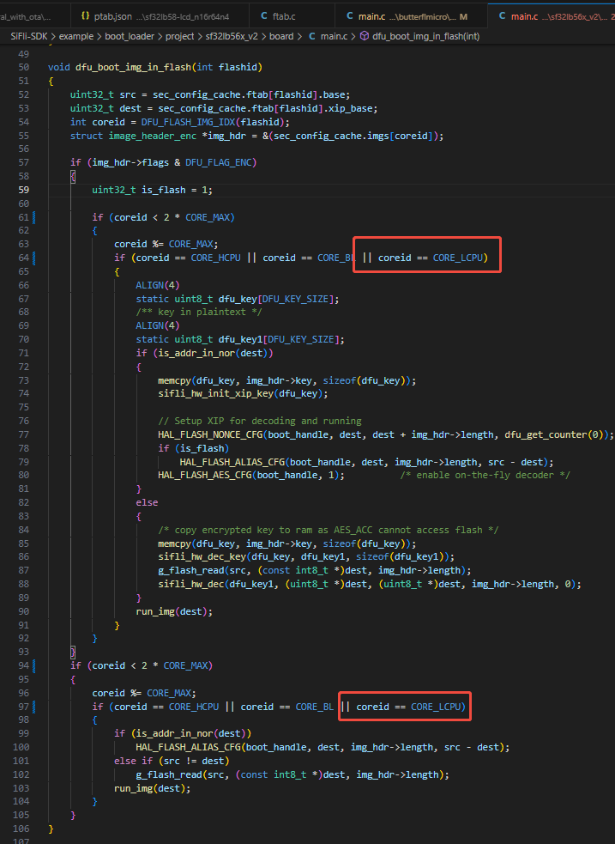Click the example folder in breadcrumb
The image size is (615, 844).
point(75,36)
